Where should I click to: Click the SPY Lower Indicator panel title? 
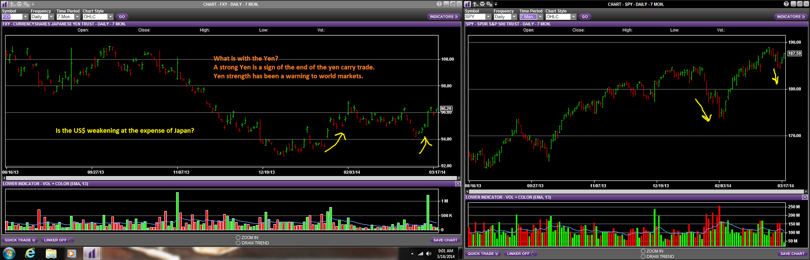(508, 197)
